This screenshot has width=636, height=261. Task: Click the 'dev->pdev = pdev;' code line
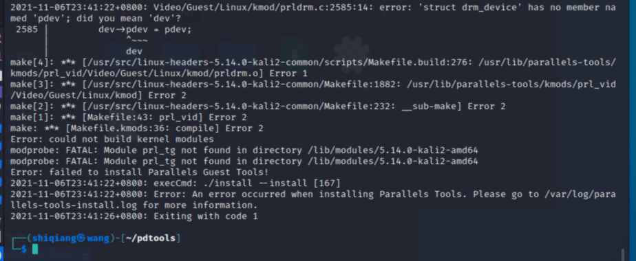click(x=145, y=30)
